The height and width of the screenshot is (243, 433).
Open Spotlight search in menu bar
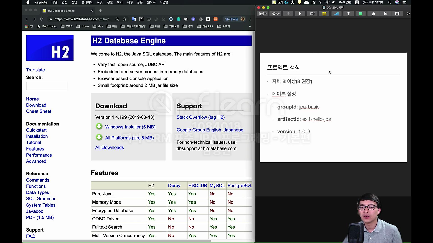click(x=389, y=2)
